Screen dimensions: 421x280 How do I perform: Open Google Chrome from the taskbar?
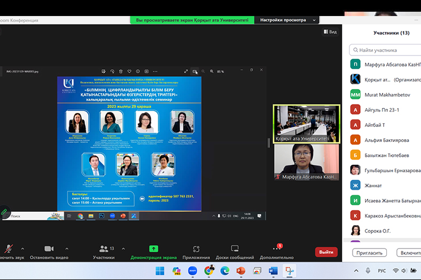pyautogui.click(x=208, y=271)
